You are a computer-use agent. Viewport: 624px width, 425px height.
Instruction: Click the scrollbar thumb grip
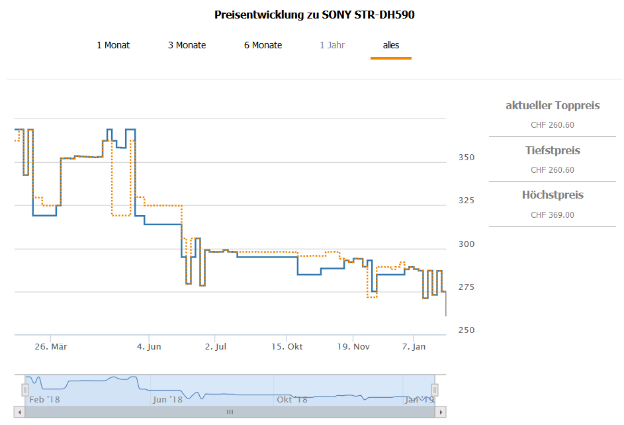point(230,412)
